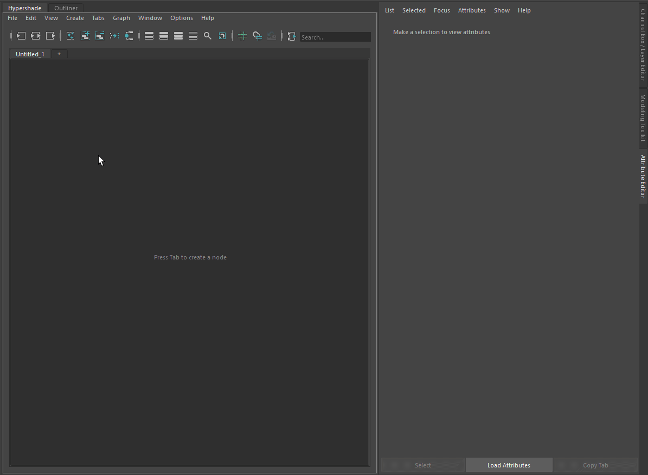Open the Modeling Toolkit side tab
Viewport: 648px width, 475px height.
pos(643,118)
